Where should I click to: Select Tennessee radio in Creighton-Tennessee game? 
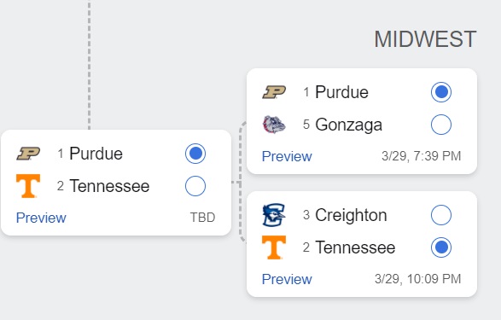(441, 247)
